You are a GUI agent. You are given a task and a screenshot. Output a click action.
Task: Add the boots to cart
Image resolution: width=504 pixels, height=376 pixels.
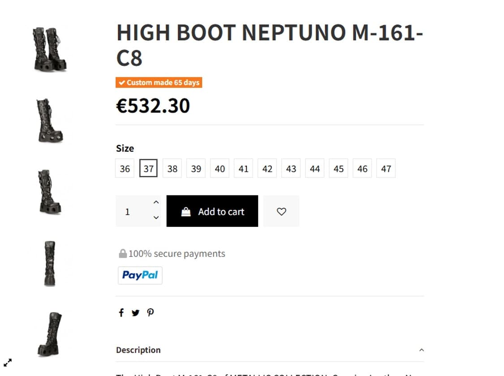212,211
